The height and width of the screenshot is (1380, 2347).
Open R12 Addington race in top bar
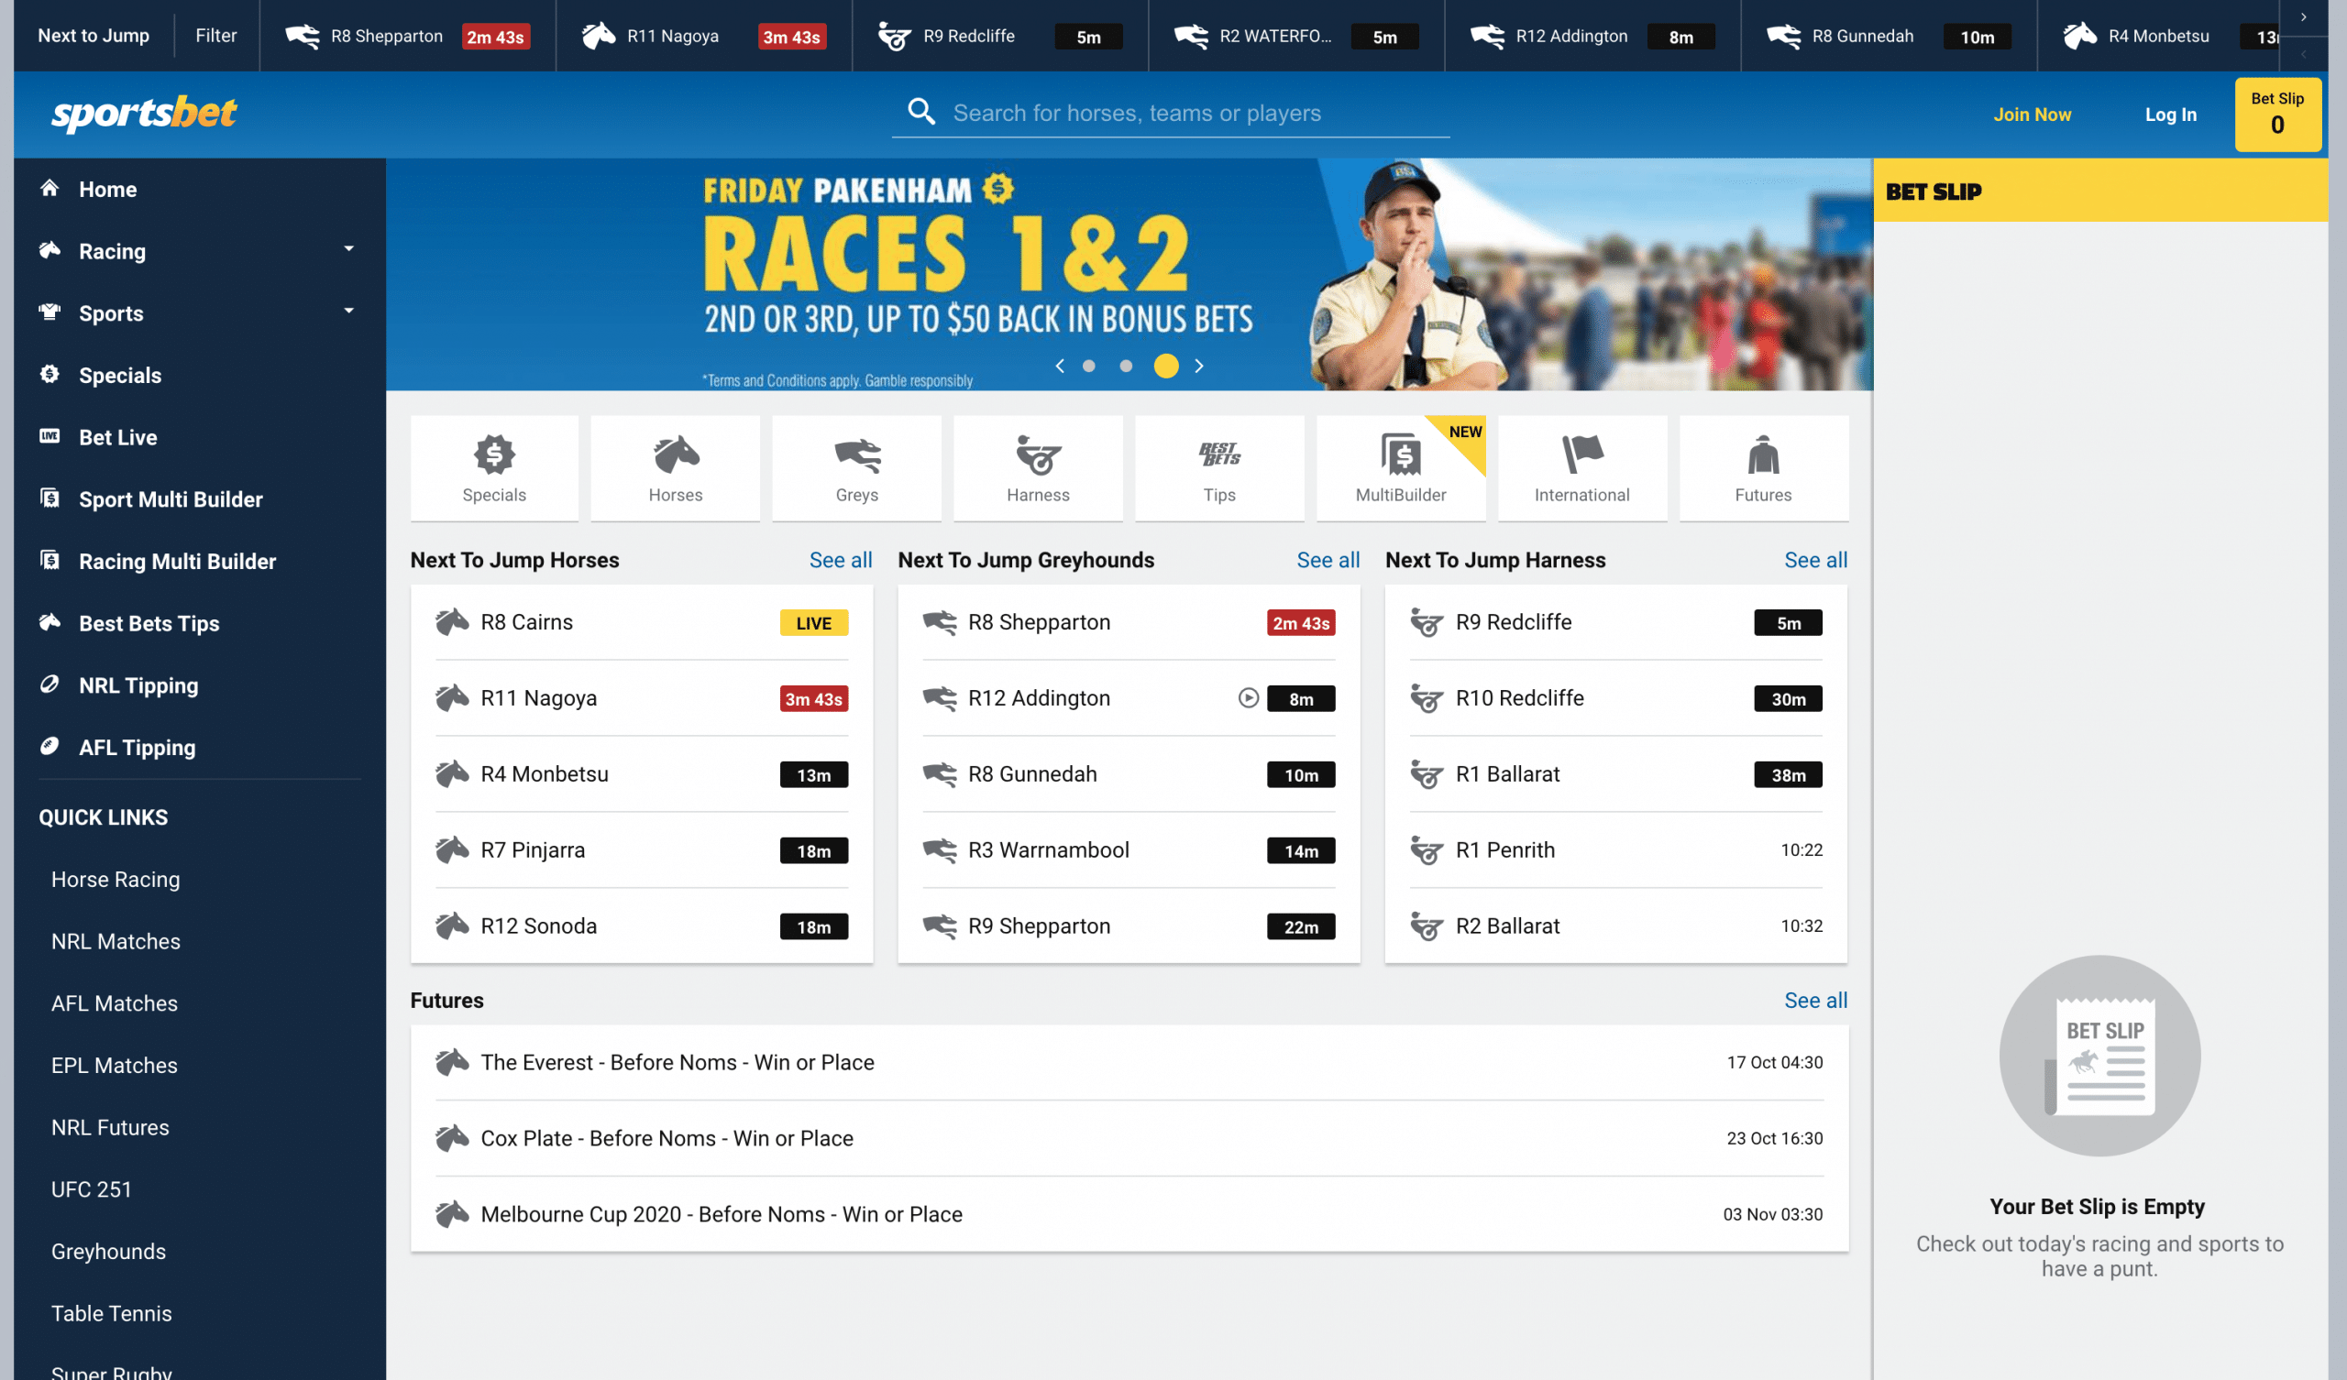click(1592, 36)
